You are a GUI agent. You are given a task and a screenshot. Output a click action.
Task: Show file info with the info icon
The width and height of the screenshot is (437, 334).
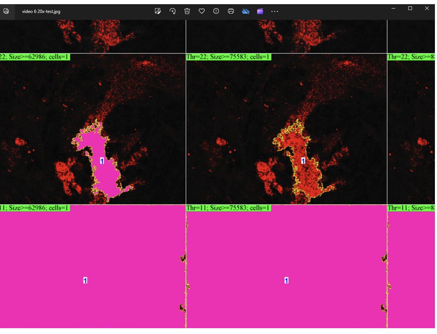pos(216,11)
